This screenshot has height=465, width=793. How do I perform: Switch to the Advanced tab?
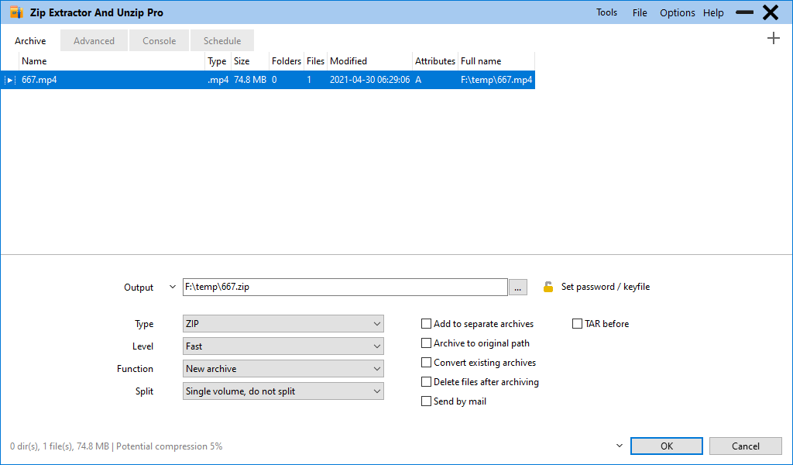(x=94, y=40)
